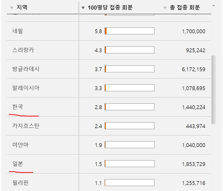Screen dimensions: 223x191
Task: Sort by 지역 column arrow
Action: point(12,8)
